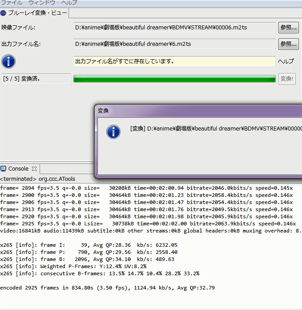The width and height of the screenshot is (302, 310).
Task: Click the info icon in the 変換 dialog
Action: [x=114, y=131]
